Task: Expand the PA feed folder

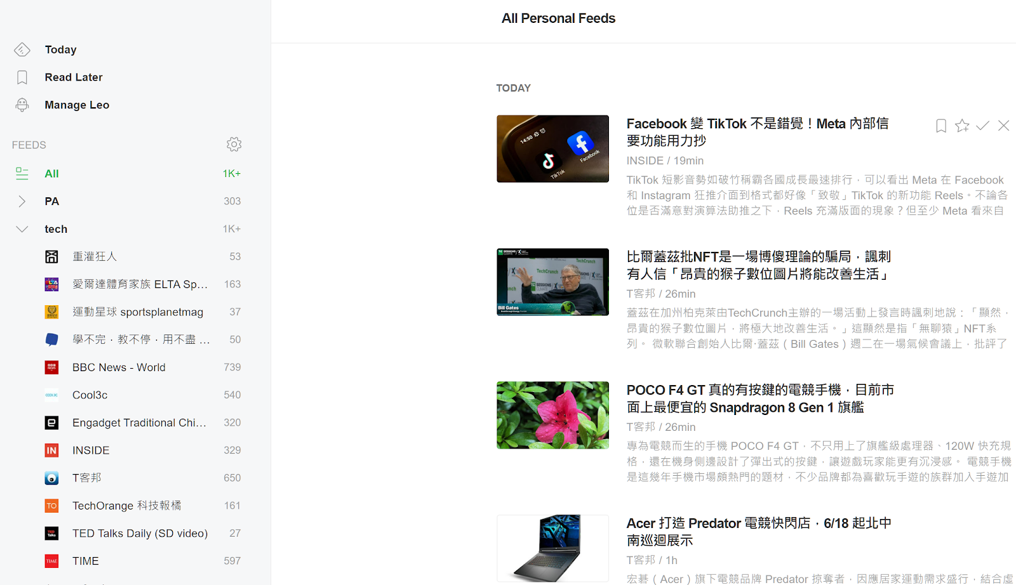Action: pyautogui.click(x=22, y=201)
